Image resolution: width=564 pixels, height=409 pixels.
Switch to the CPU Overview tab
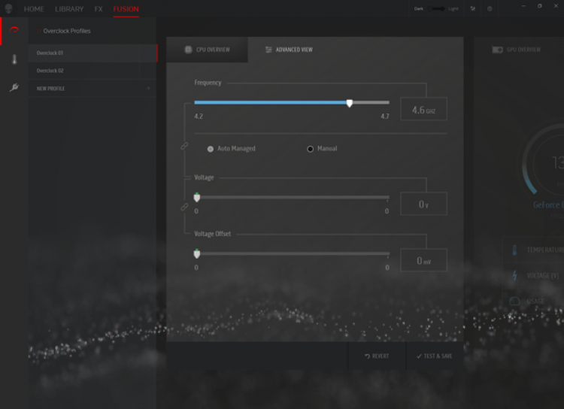coord(208,50)
